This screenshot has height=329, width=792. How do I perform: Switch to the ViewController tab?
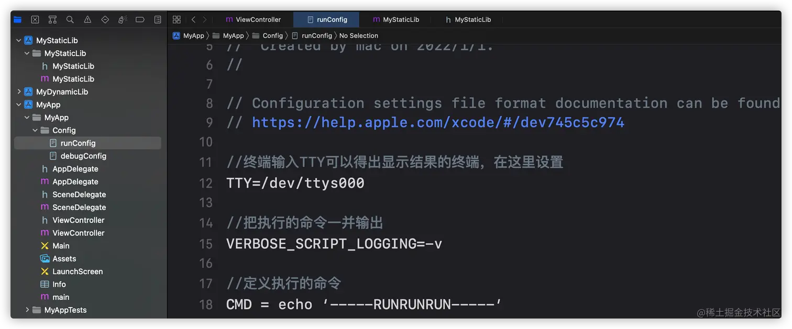pos(253,19)
